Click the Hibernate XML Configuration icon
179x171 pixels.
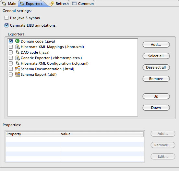(x=18, y=63)
